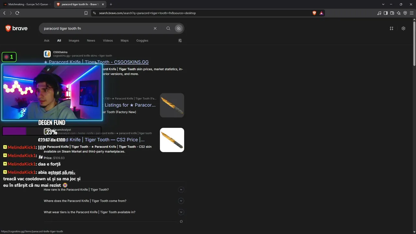Screen dimensions: 416x234
Task: Open the Brave Wallet icon
Action: (392, 13)
